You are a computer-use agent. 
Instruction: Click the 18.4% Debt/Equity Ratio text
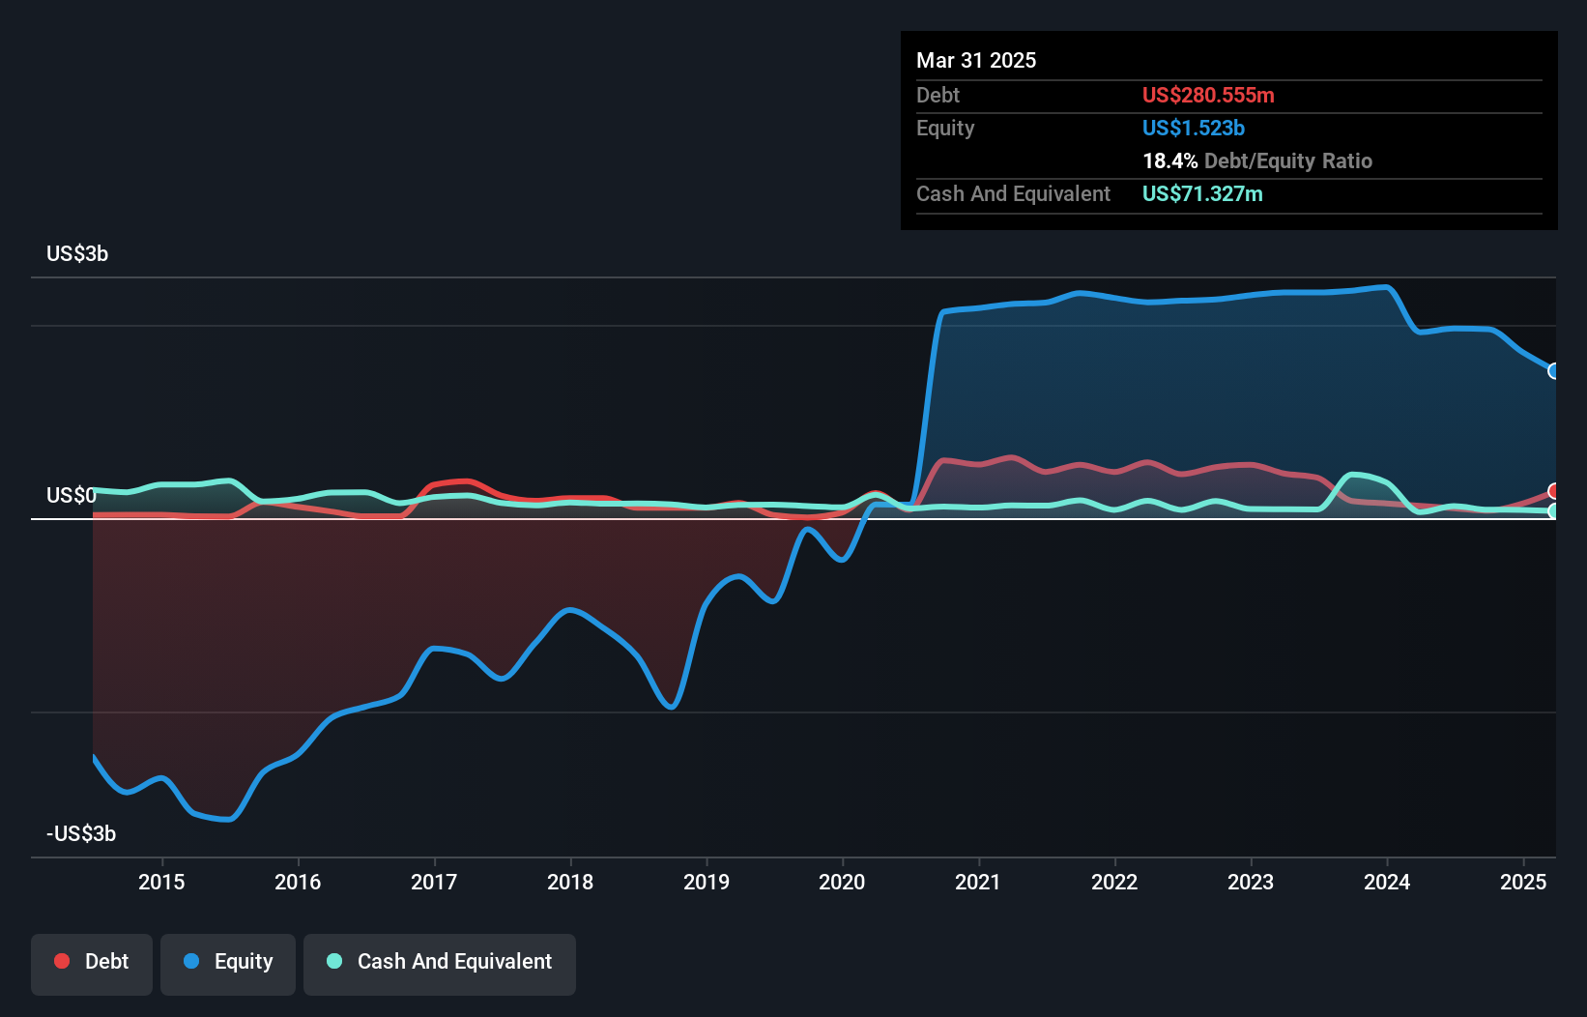click(x=1257, y=160)
